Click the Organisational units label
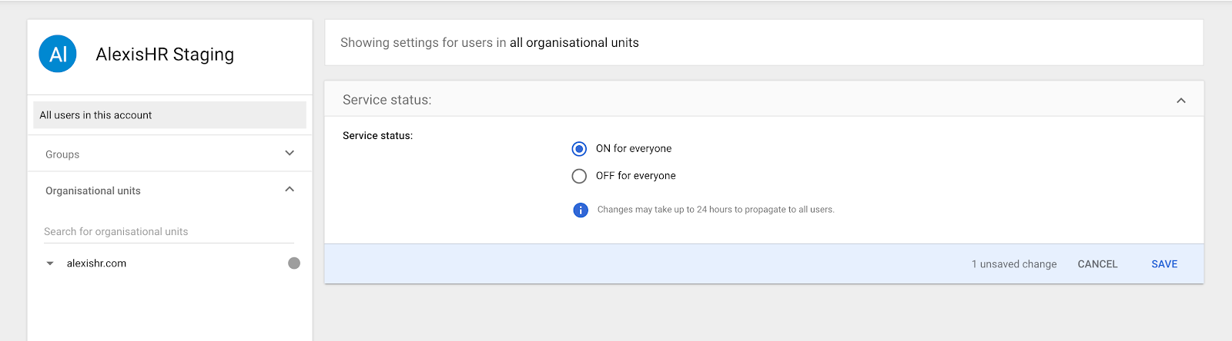The width and height of the screenshot is (1232, 341). tap(93, 191)
